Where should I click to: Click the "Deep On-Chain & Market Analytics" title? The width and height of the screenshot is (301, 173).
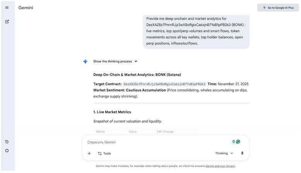coord(137,75)
